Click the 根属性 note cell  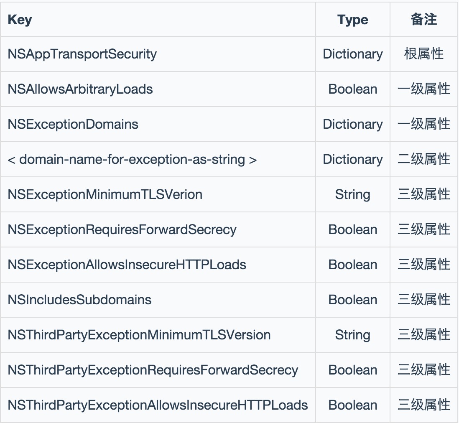pos(423,54)
